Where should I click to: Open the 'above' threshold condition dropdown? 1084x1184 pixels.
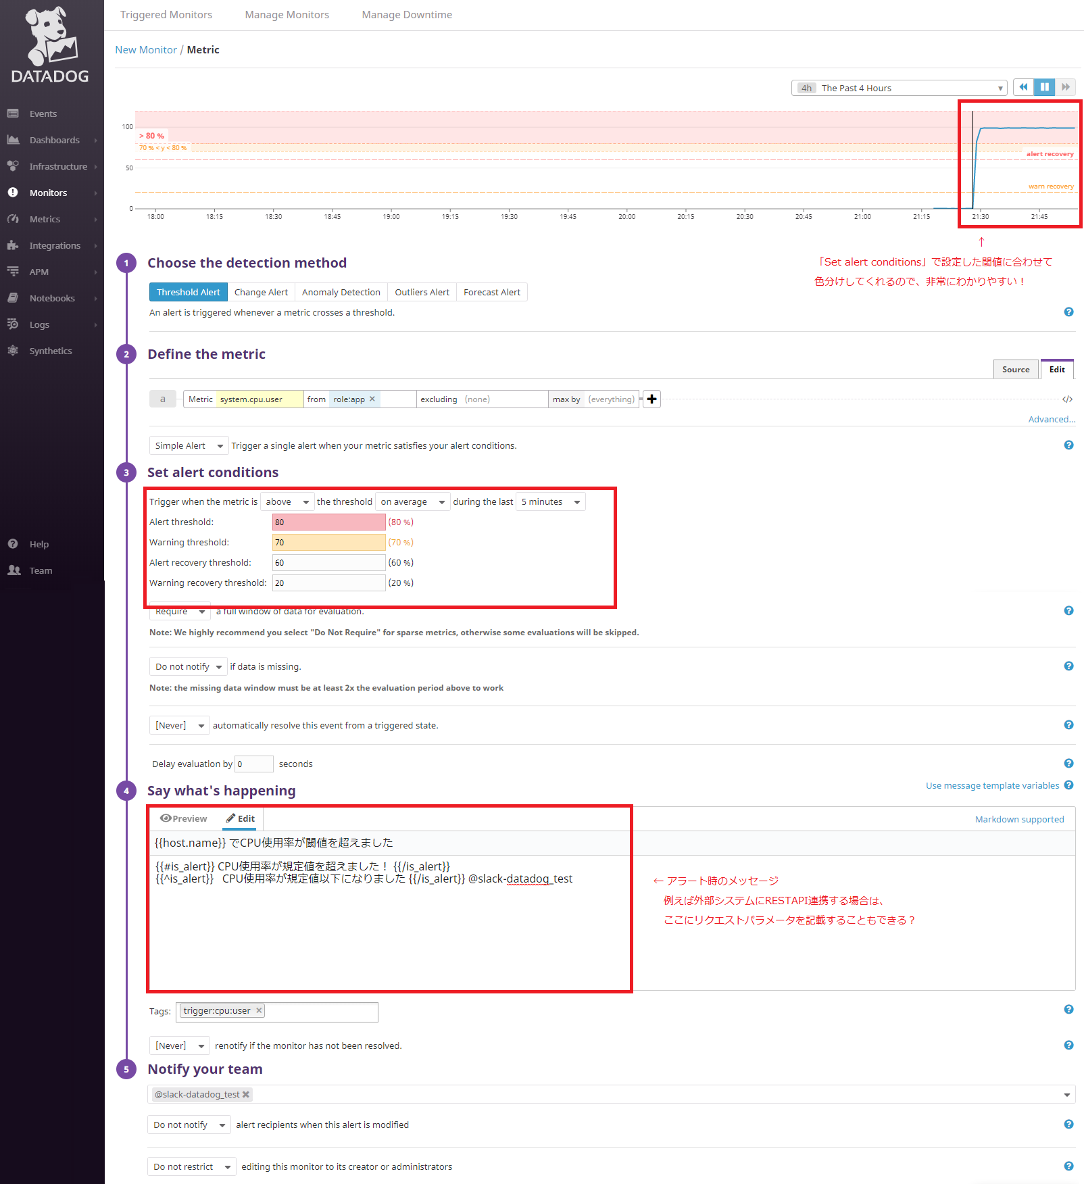287,501
